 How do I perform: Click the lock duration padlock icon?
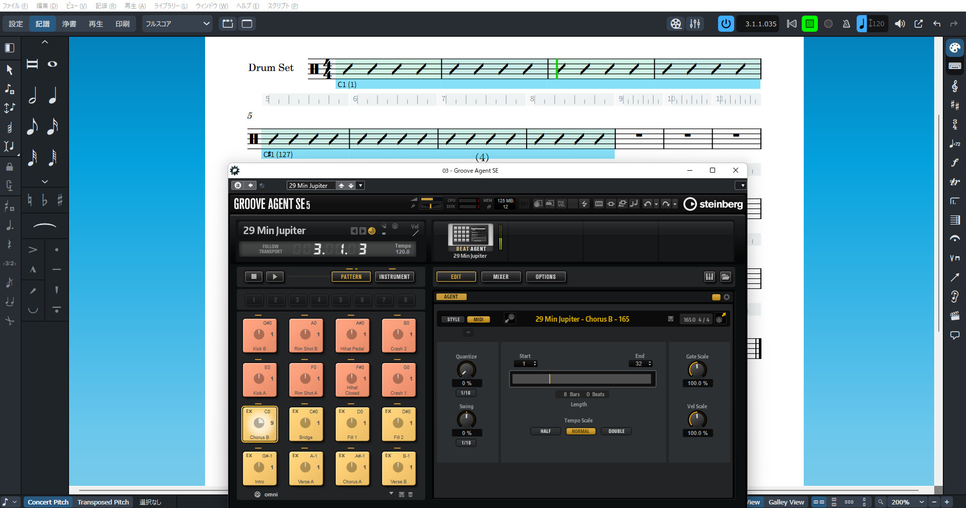[x=10, y=166]
